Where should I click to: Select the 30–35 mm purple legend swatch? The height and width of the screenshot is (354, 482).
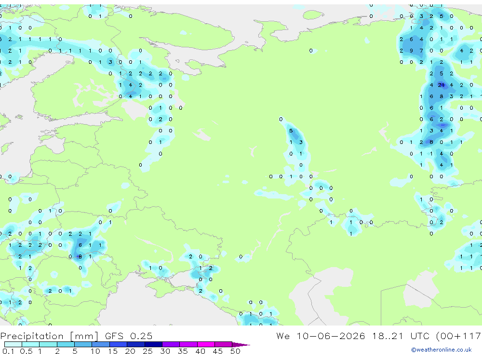coord(171,344)
